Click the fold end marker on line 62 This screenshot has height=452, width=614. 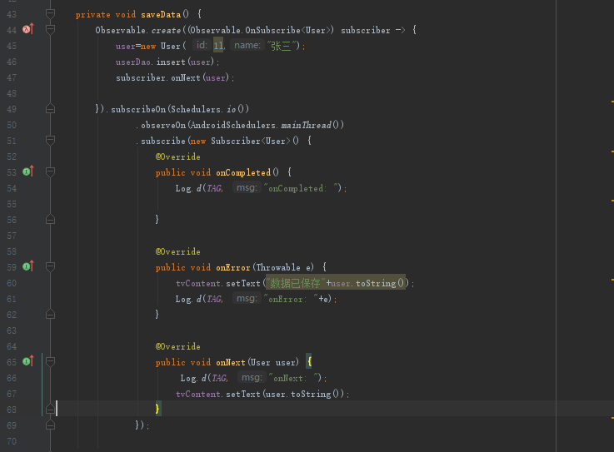pos(50,315)
